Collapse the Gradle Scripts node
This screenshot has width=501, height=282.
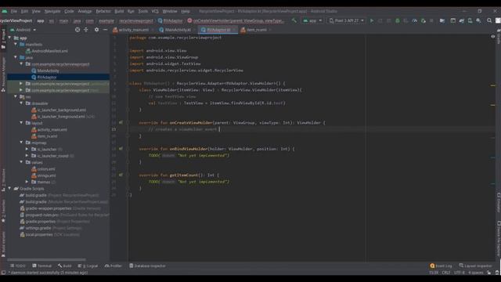tap(9, 189)
